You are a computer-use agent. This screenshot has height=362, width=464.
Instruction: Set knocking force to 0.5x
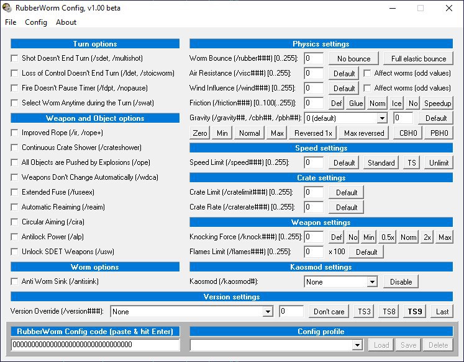(388, 237)
